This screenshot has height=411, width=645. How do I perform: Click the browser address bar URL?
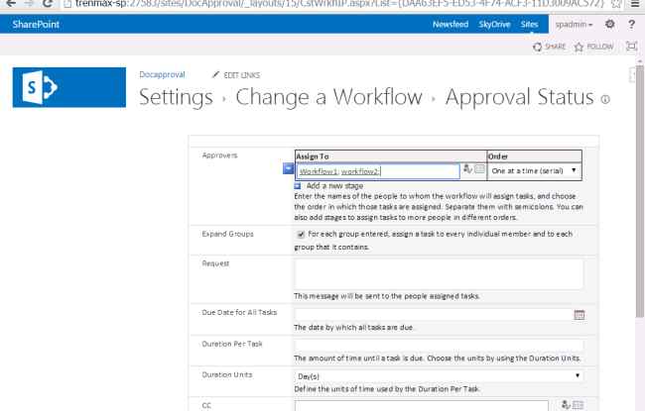tap(339, 4)
